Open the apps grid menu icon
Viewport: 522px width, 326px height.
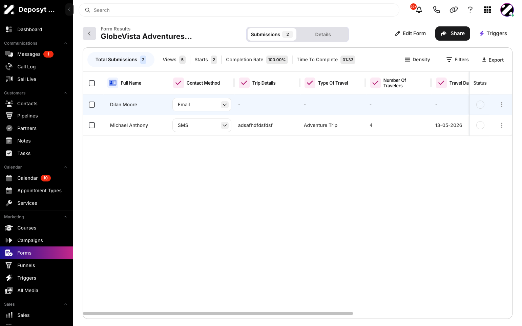[487, 10]
